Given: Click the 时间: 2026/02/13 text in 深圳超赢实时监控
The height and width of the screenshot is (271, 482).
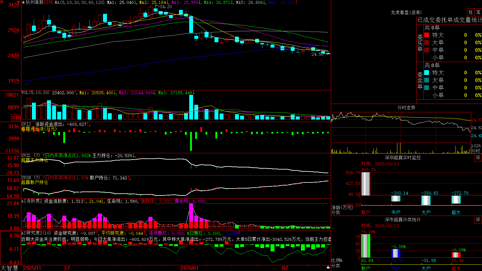Looking at the screenshot, I should tap(380, 164).
